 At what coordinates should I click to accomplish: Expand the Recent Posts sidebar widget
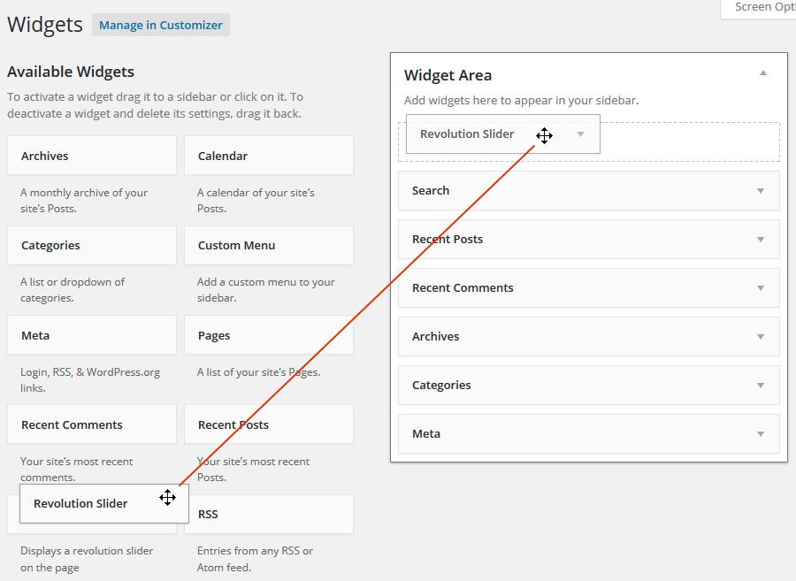pos(760,240)
